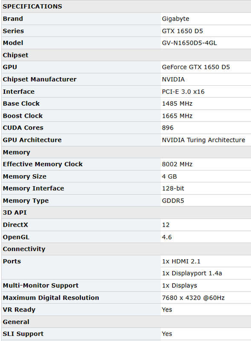Select the 1x Displays value
The width and height of the screenshot is (251, 341).
[x=180, y=286]
